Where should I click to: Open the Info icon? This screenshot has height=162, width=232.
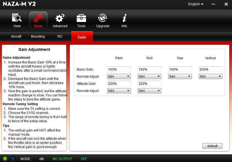click(x=124, y=18)
